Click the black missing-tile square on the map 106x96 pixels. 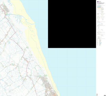click(x=72, y=24)
